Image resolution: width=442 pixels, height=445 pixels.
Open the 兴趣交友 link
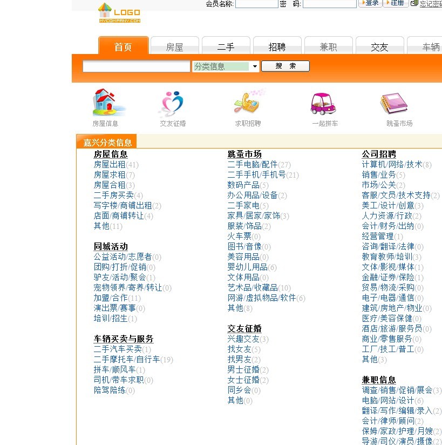pyautogui.click(x=243, y=339)
